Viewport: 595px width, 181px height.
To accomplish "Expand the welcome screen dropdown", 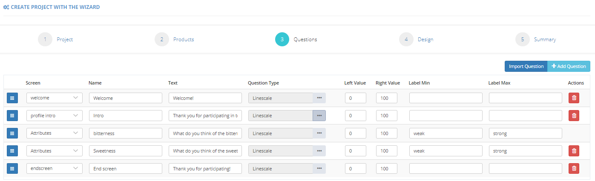I will click(x=55, y=98).
